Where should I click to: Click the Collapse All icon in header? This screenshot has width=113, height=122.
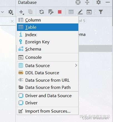pos(87,2)
